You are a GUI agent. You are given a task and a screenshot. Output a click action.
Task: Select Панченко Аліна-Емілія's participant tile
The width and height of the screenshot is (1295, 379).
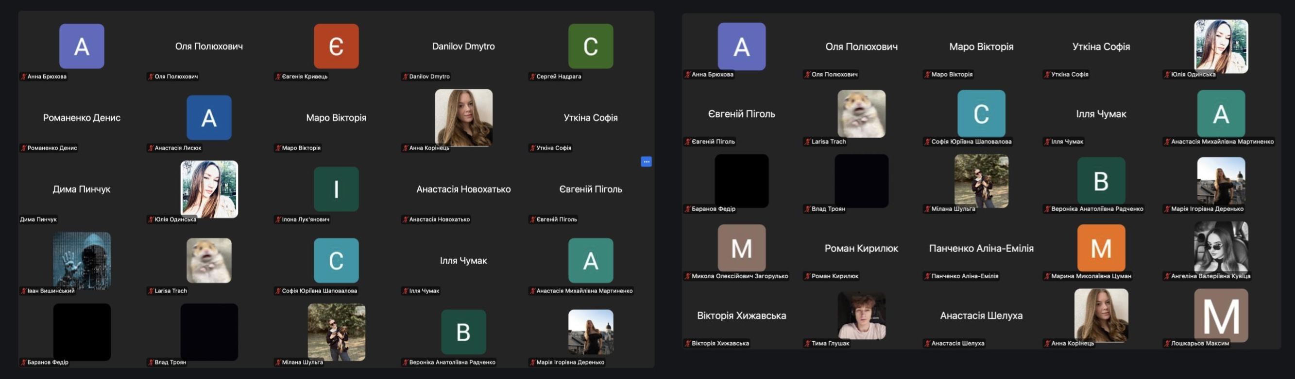point(981,248)
